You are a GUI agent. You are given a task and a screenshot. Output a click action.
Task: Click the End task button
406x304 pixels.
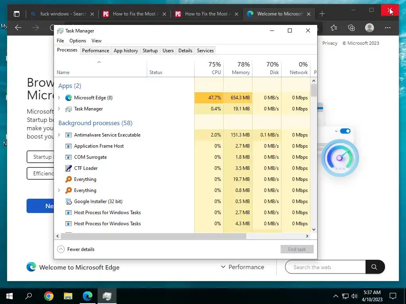coord(297,249)
